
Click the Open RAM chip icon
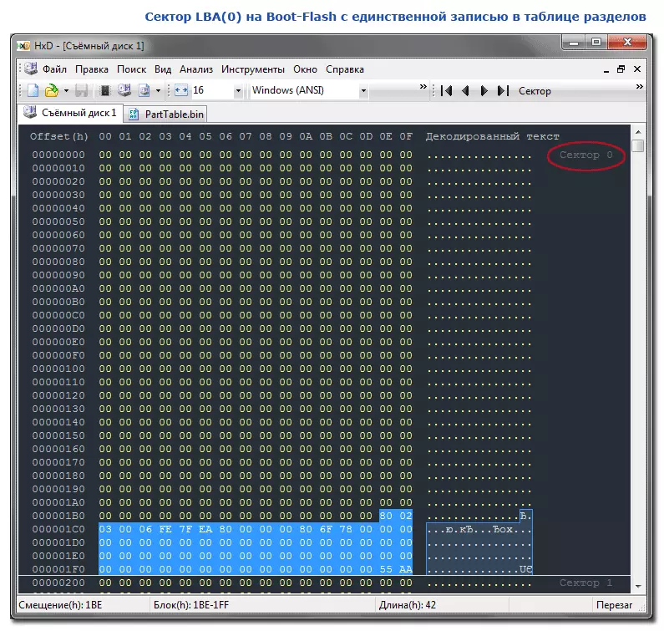(104, 90)
